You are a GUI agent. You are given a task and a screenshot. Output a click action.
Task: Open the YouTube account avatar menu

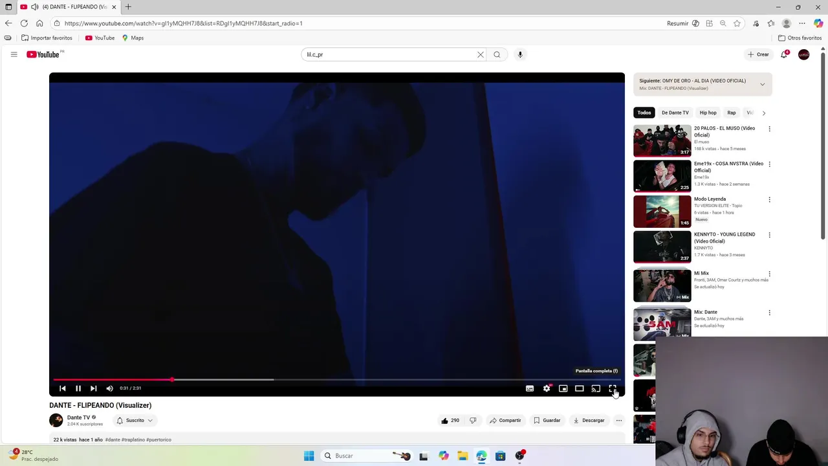point(803,54)
